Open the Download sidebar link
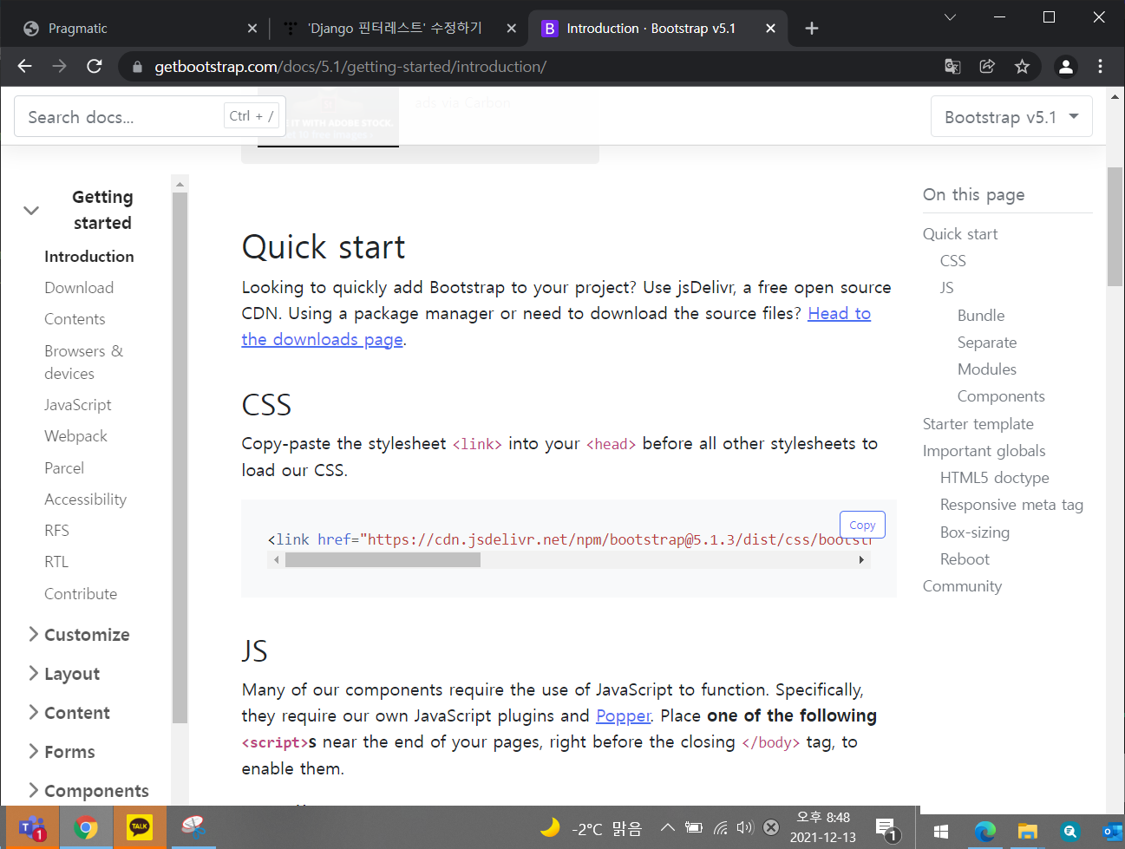 point(79,288)
